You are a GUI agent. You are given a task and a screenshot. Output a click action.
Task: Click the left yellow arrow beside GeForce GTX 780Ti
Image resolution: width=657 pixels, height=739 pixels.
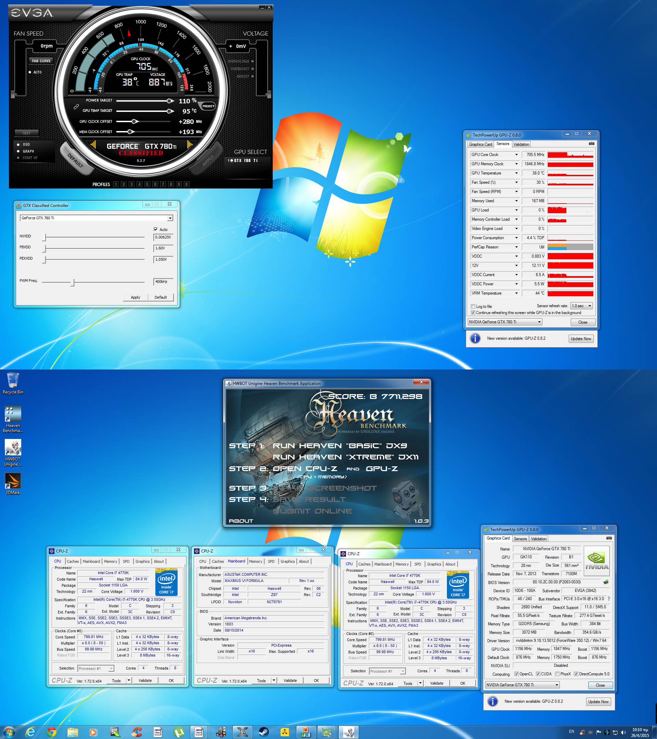point(93,145)
